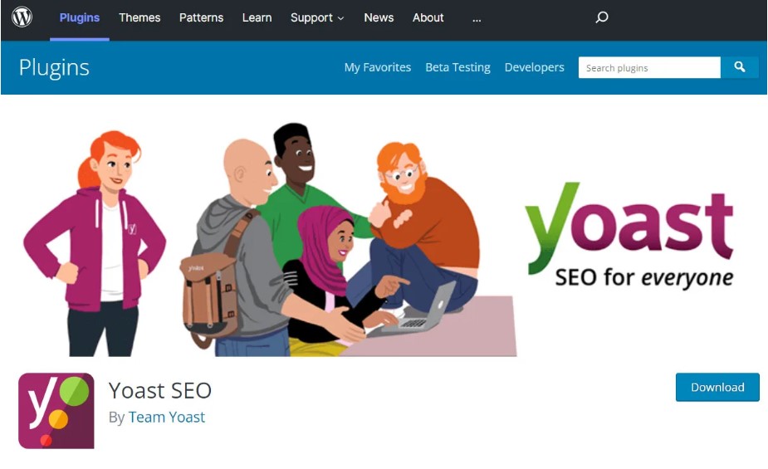Go to the Themes menu item
Image resolution: width=768 pixels, height=469 pixels.
point(139,17)
